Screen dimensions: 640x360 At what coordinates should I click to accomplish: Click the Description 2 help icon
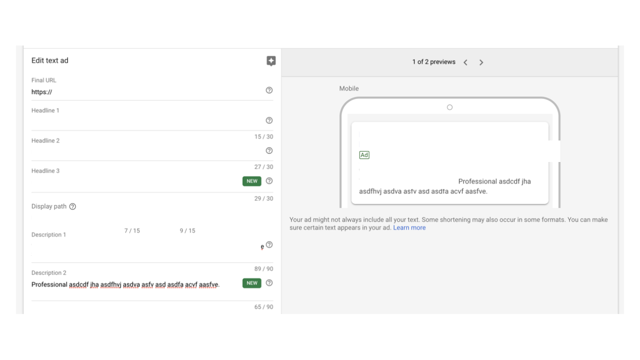[269, 283]
